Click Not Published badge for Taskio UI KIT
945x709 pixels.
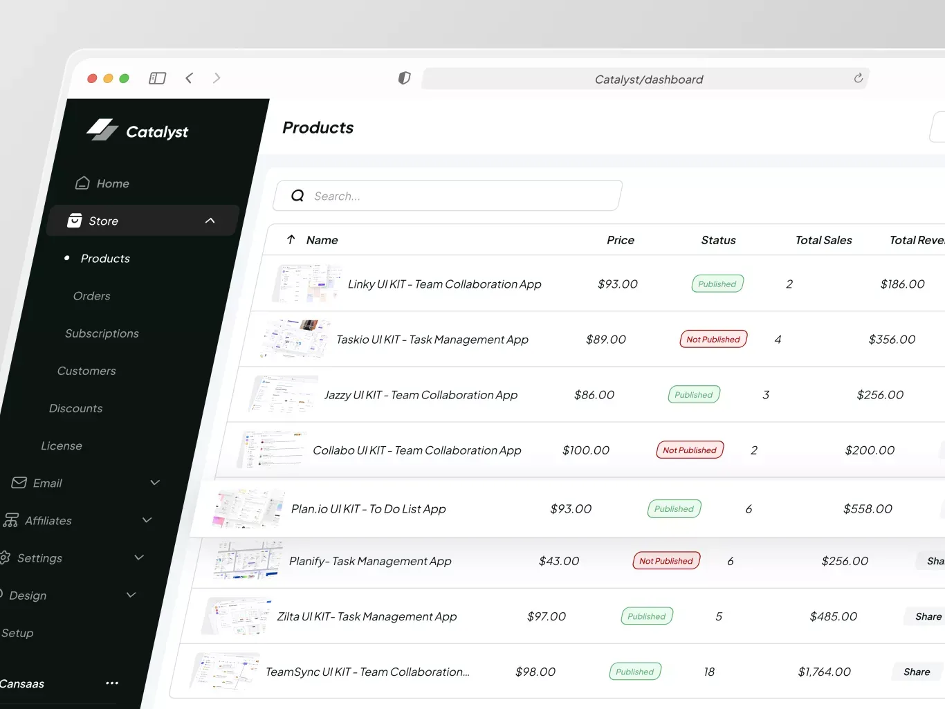[x=713, y=339]
